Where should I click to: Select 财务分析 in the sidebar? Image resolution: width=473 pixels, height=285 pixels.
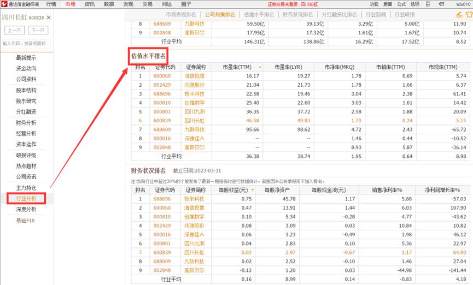26,123
